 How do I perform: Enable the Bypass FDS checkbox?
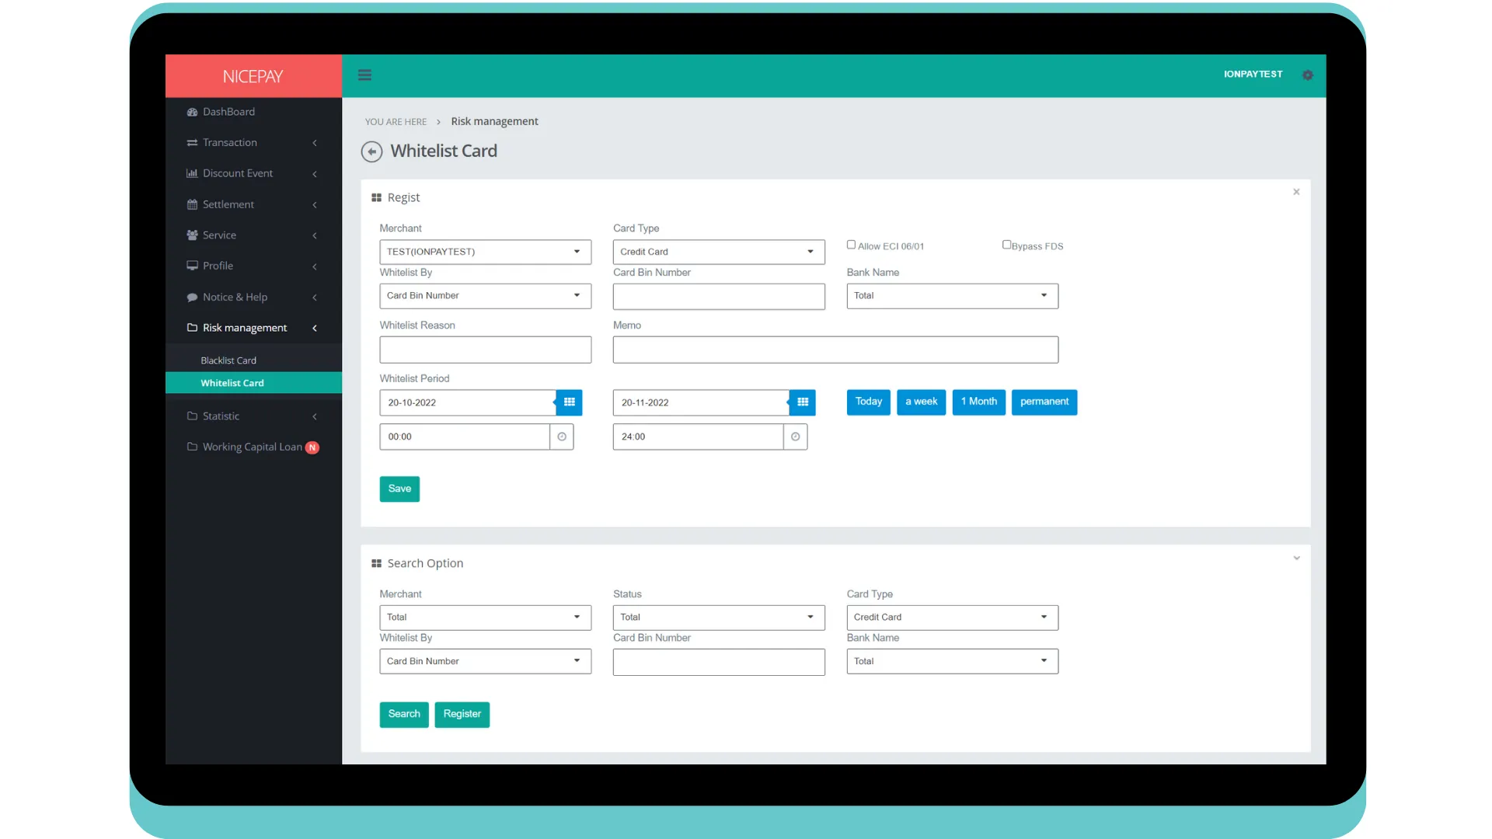point(1006,245)
